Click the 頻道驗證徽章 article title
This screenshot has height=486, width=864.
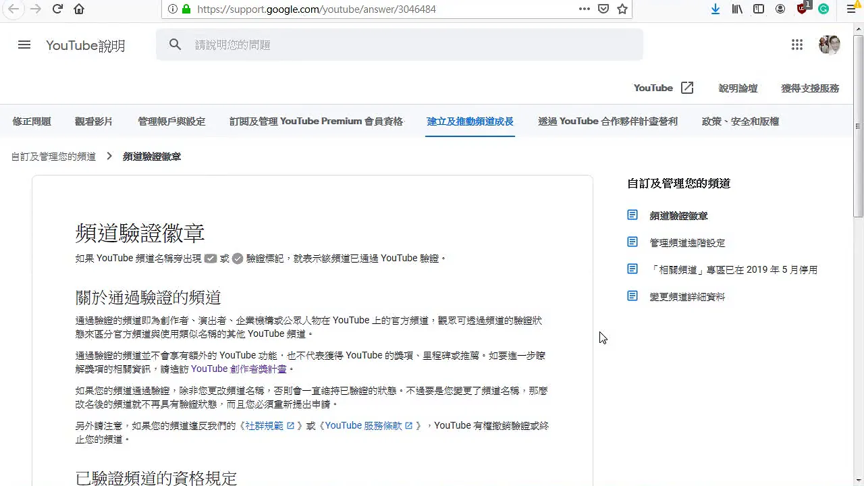point(140,233)
